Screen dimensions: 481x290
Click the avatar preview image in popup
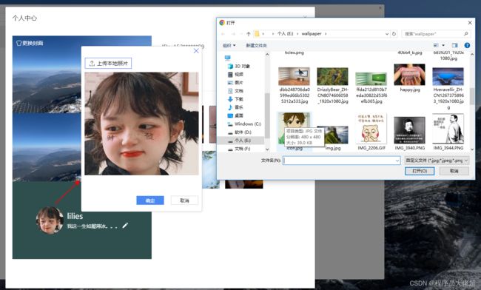coord(142,124)
